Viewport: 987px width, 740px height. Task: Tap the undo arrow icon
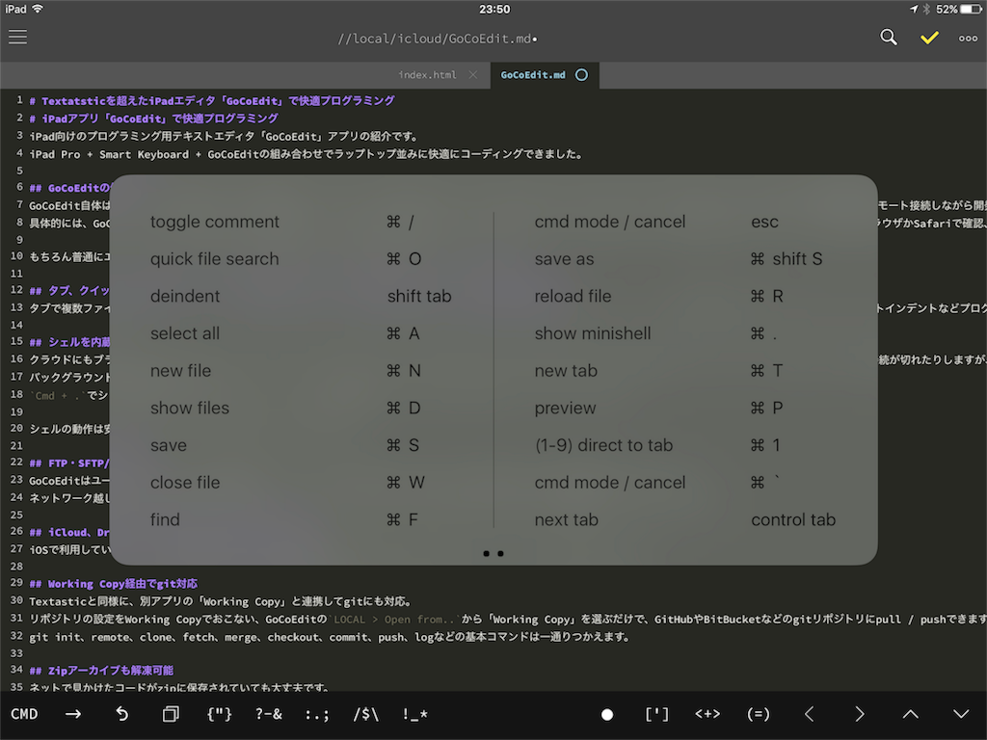click(x=122, y=714)
